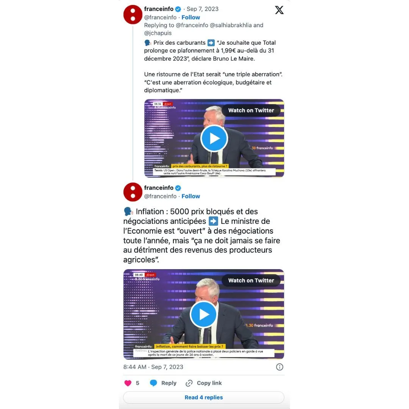Viewport: 409px width, 409px height.
Task: Open Watch on Twitter for first video
Action: point(251,110)
